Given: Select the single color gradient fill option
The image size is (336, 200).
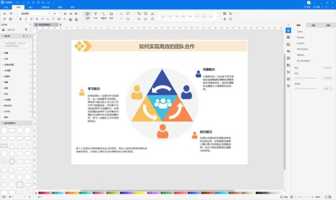Looking at the screenshot, I should [302, 49].
